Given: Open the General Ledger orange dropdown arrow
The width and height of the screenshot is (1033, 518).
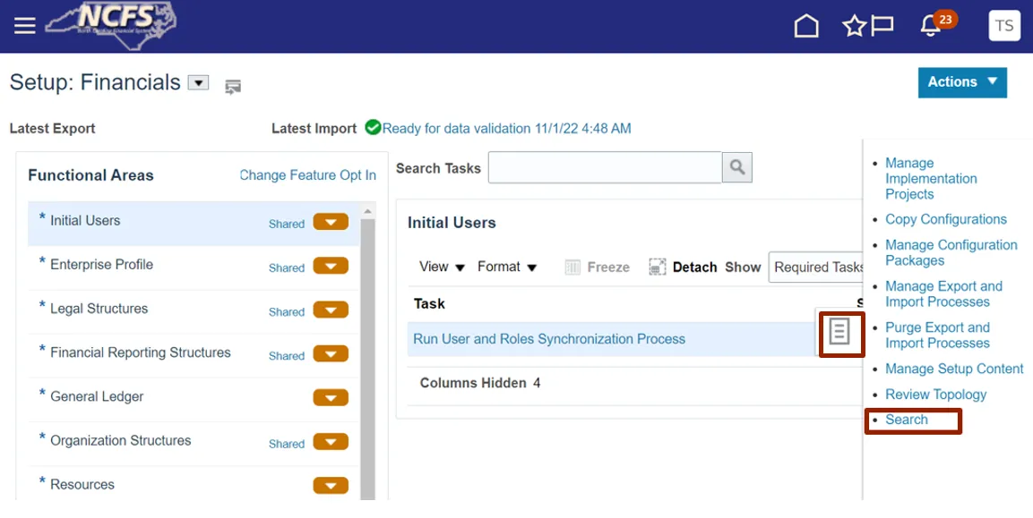Looking at the screenshot, I should [x=331, y=397].
